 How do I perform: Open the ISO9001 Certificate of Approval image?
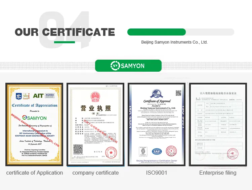157,124
